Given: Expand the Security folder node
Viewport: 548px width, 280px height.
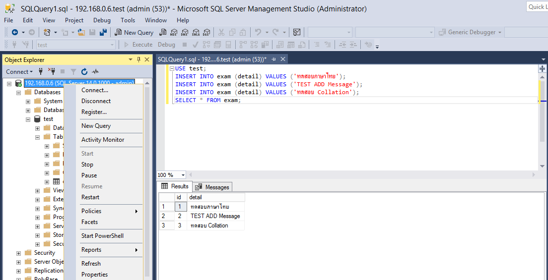Looking at the screenshot, I should click(18, 253).
